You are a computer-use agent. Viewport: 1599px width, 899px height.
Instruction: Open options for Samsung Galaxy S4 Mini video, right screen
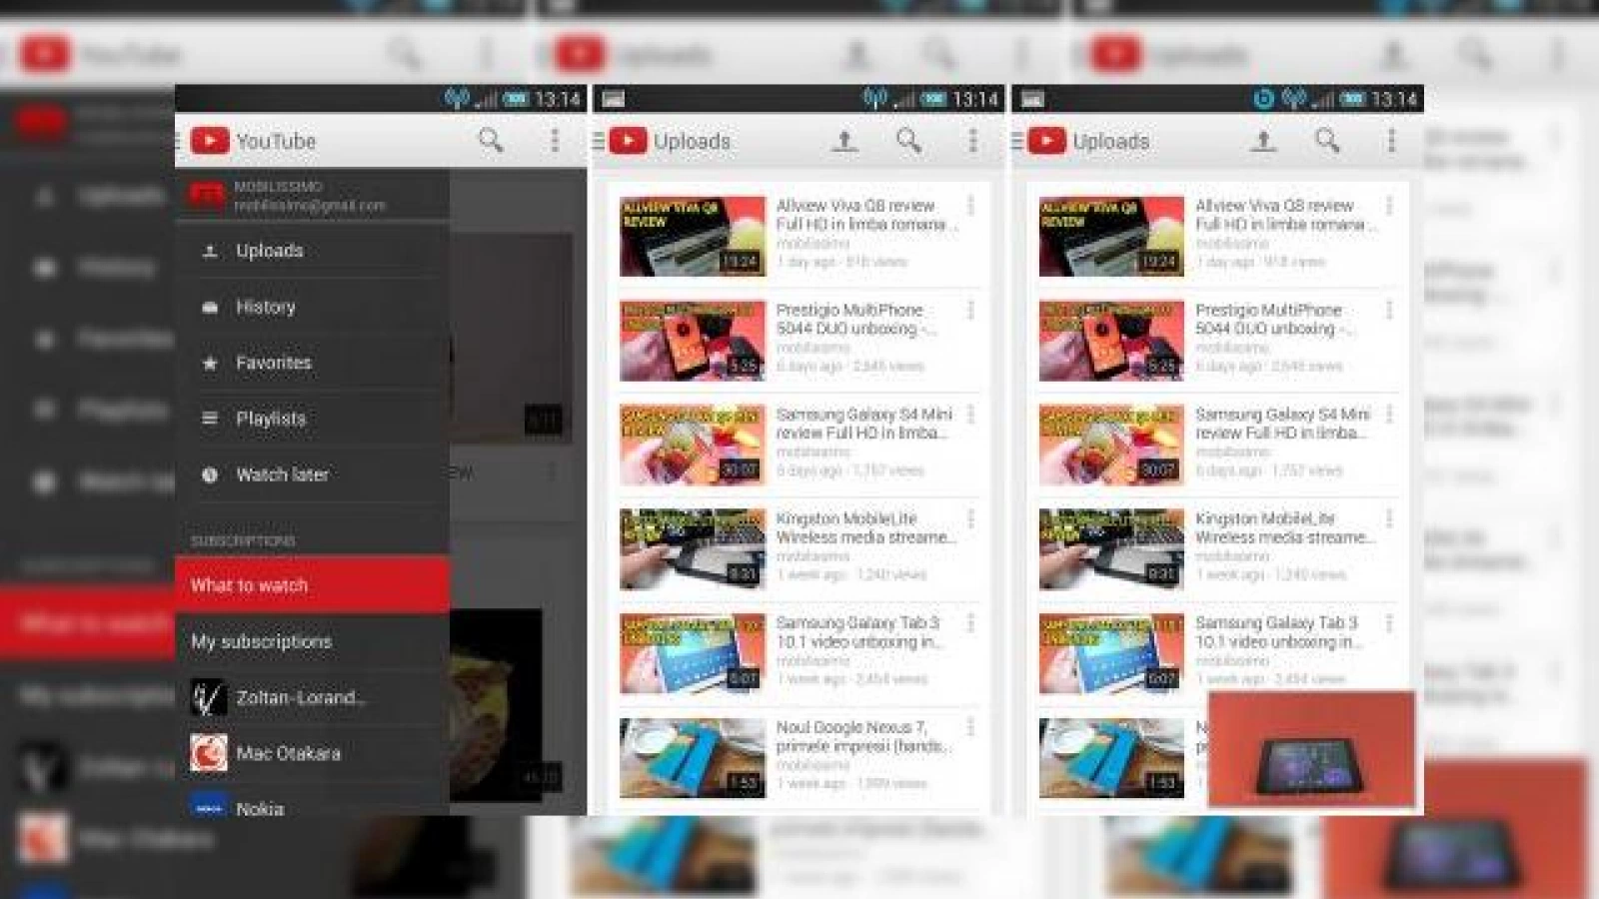[1389, 415]
